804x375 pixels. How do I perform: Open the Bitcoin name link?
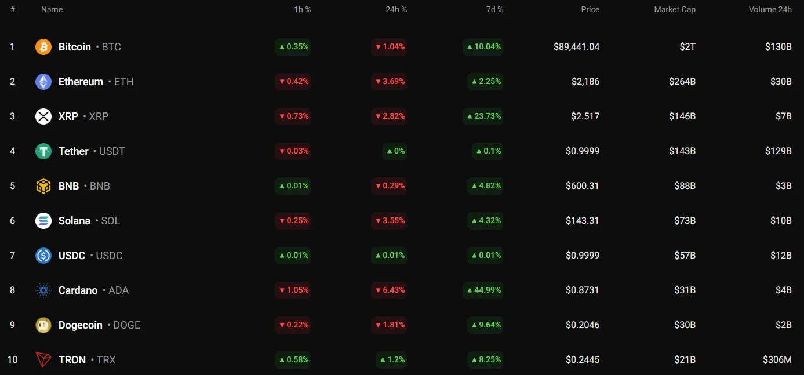pos(75,47)
